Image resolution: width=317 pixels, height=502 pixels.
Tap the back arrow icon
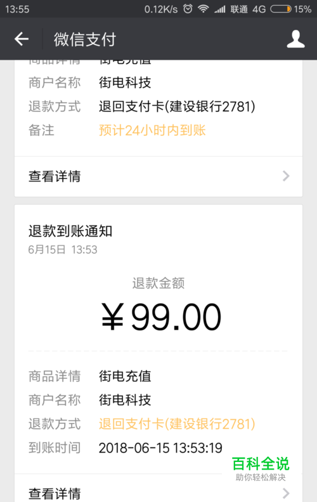click(22, 39)
